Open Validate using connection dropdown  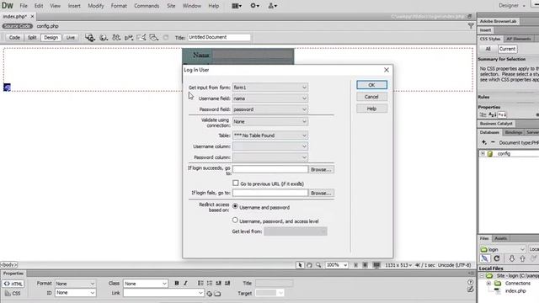pos(270,121)
